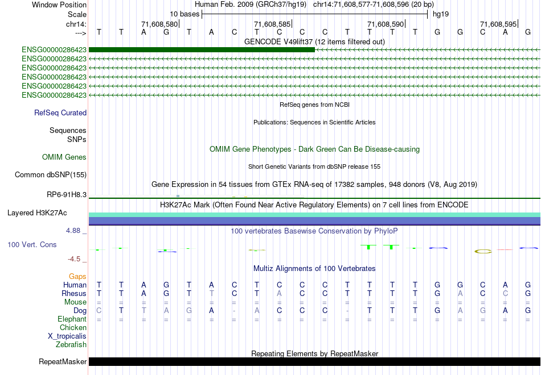This screenshot has height=375, width=541.
Task: Click the Layered H3K27Ac label
Action: point(37,213)
